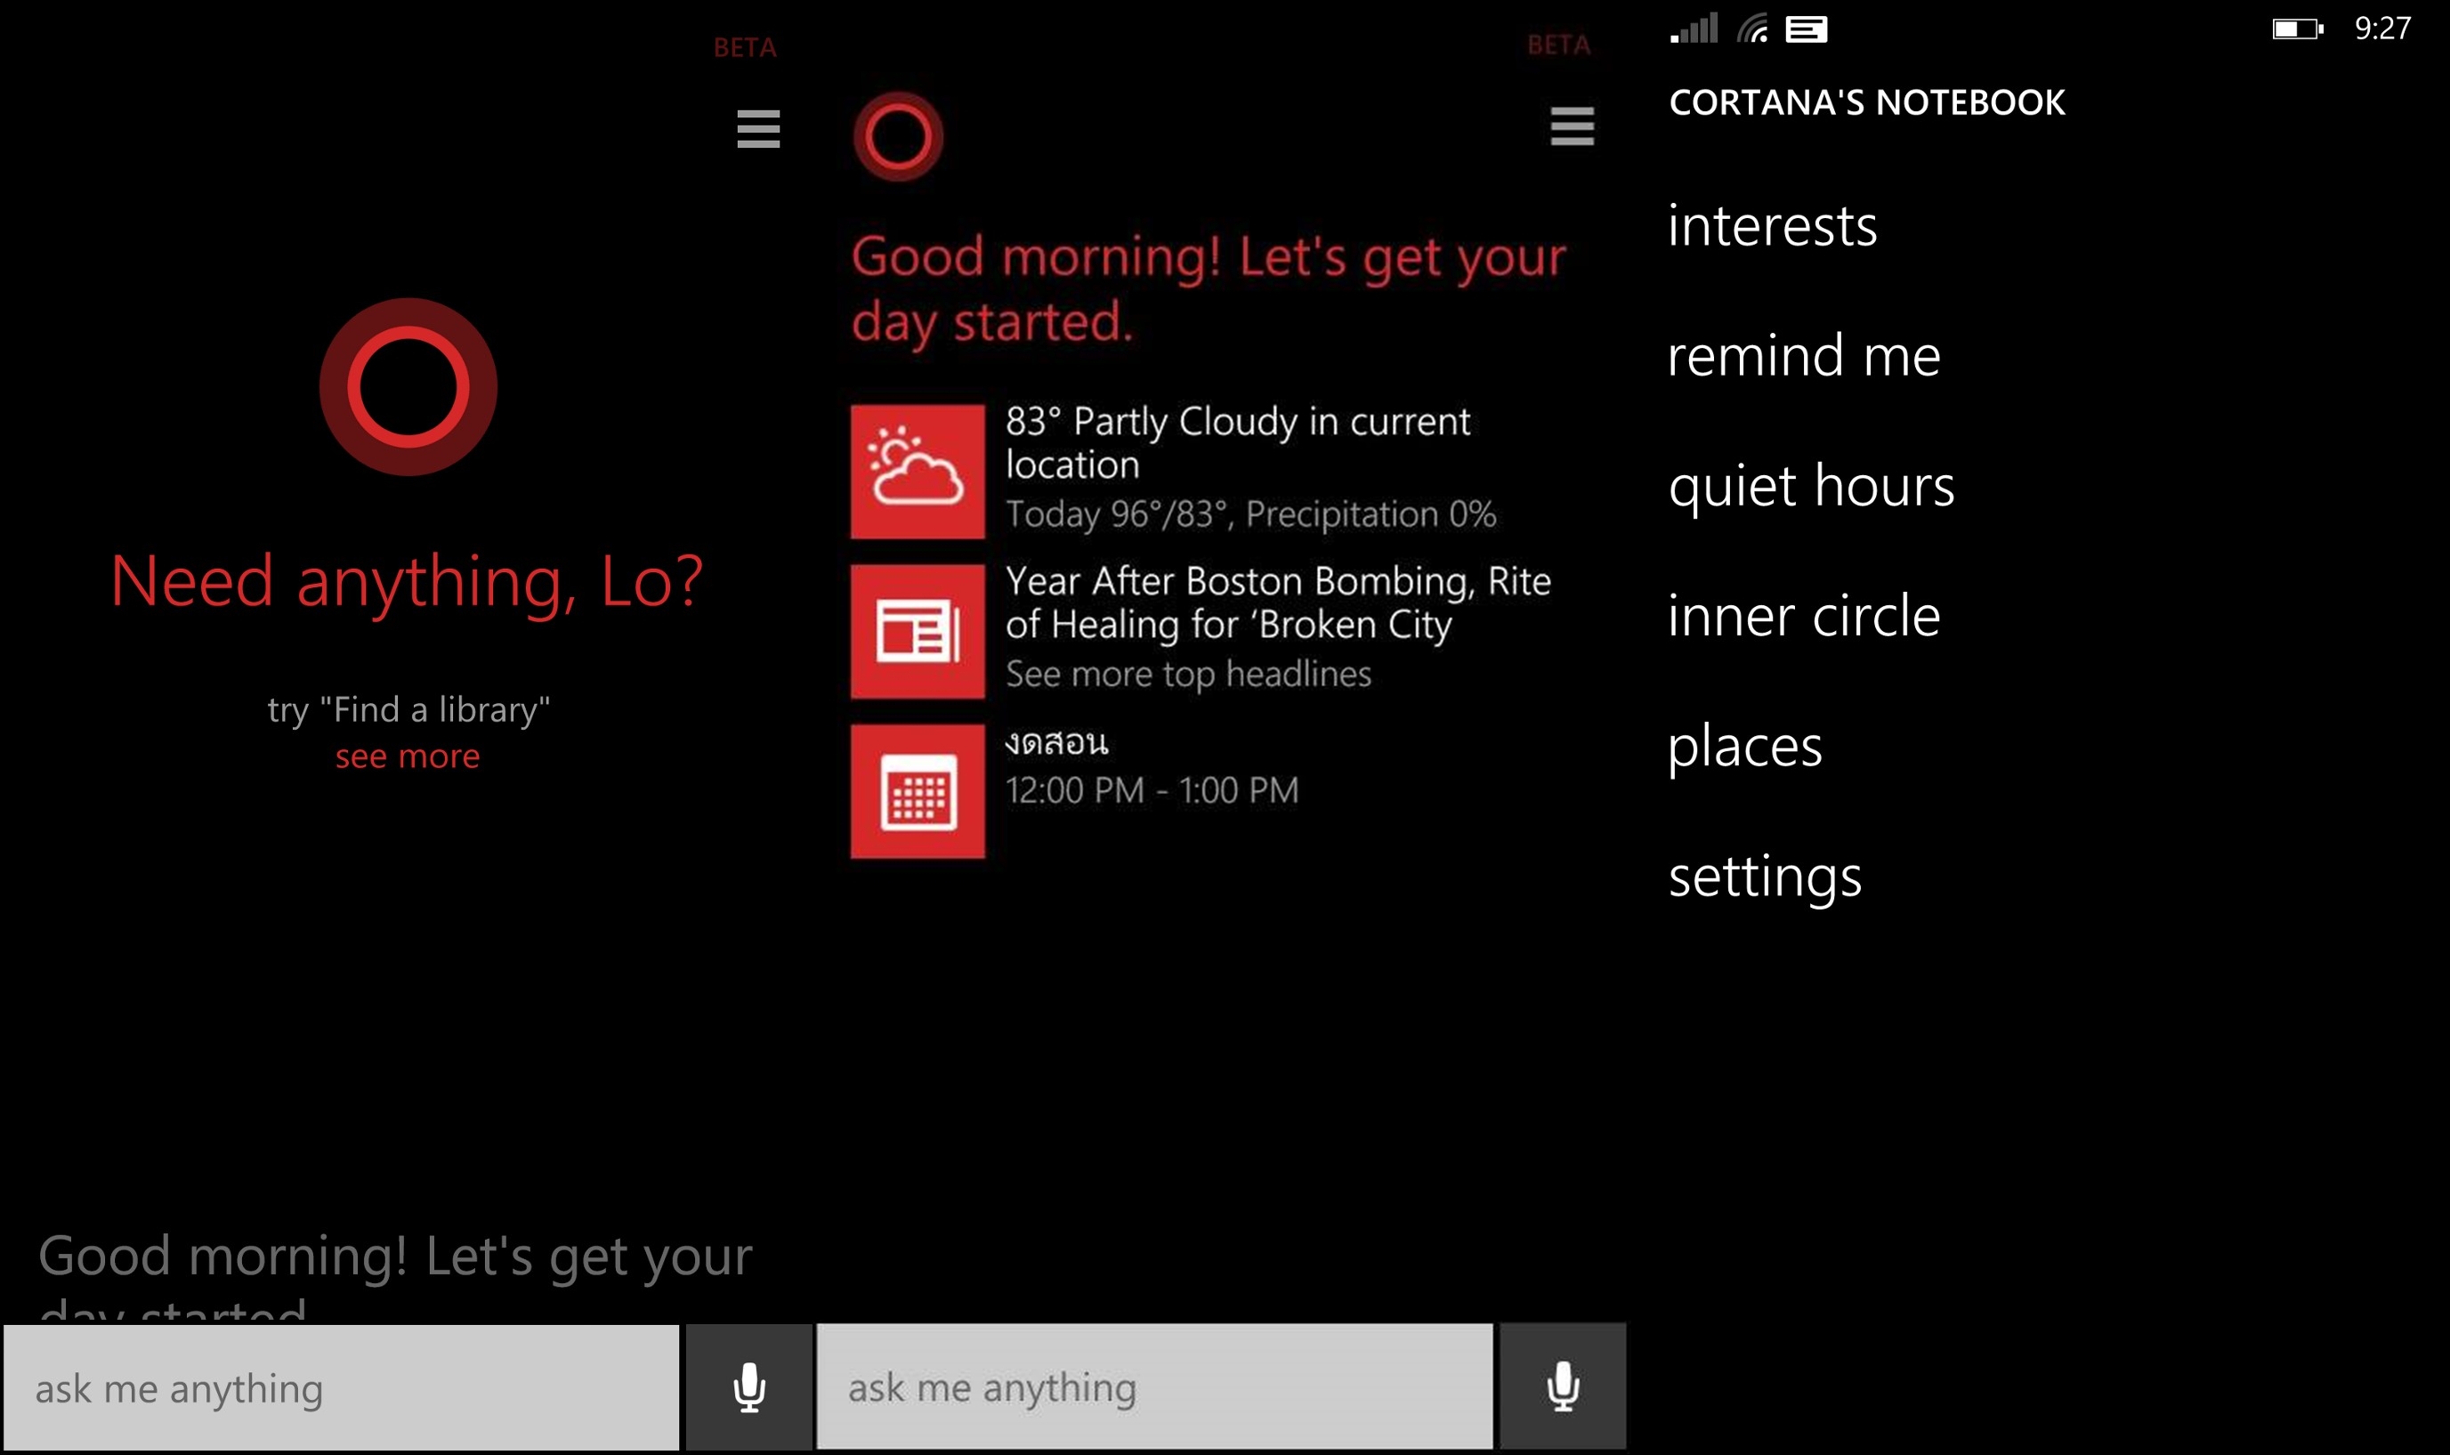The image size is (2450, 1455).
Task: Focus the middle 'ask me anything' search box
Action: (1155, 1386)
